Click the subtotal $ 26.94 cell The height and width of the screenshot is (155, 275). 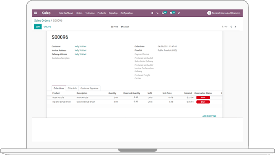coord(190,102)
